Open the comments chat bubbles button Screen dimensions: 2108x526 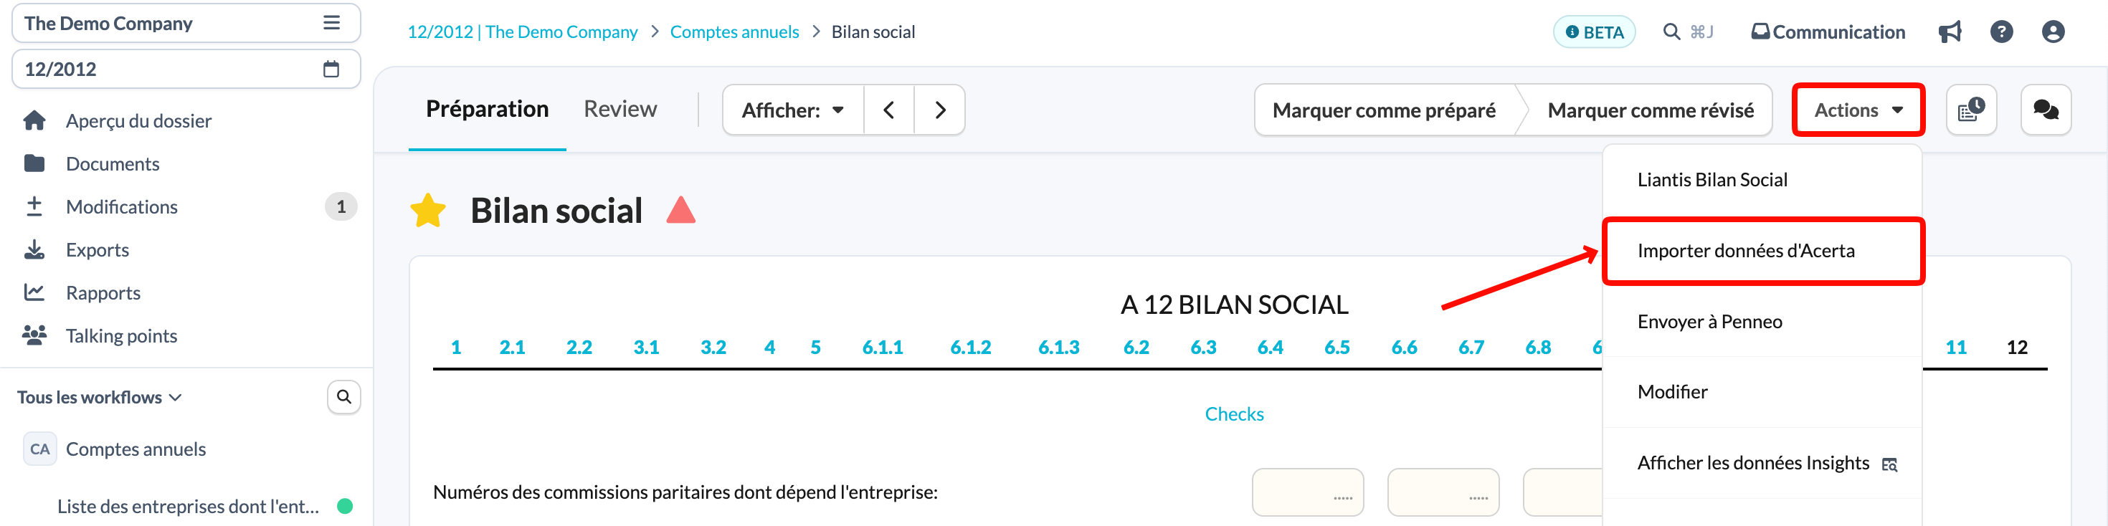coord(2045,110)
